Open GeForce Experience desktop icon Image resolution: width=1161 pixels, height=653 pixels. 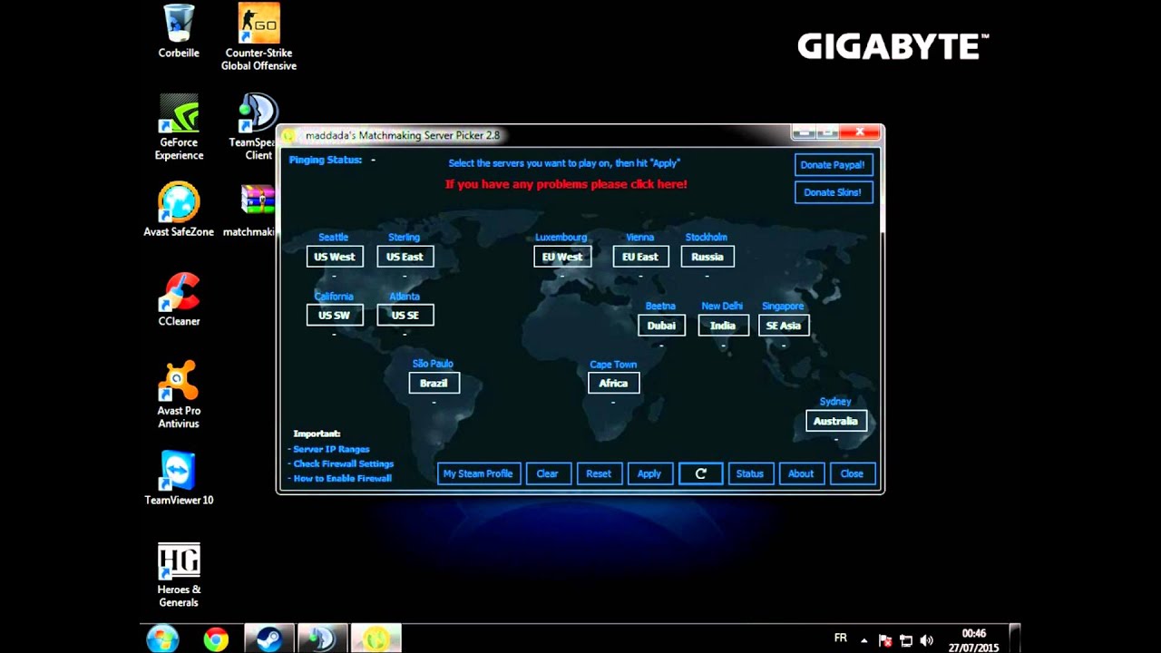point(179,127)
